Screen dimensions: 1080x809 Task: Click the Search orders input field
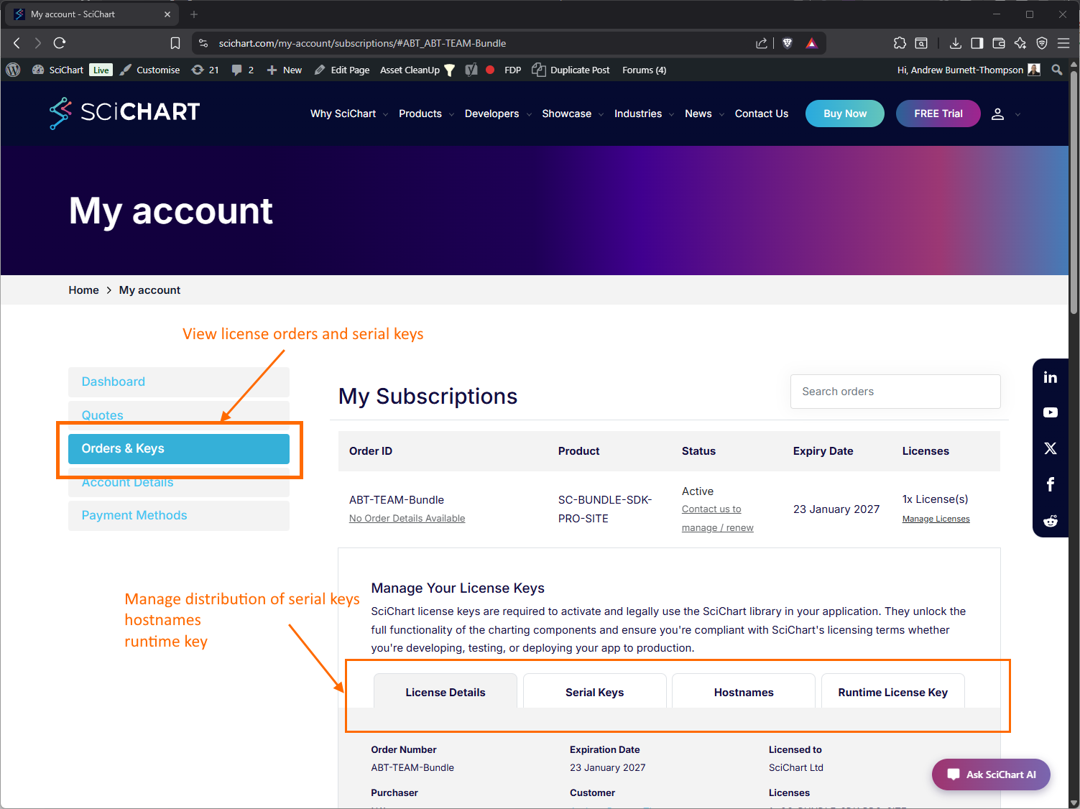pyautogui.click(x=895, y=392)
